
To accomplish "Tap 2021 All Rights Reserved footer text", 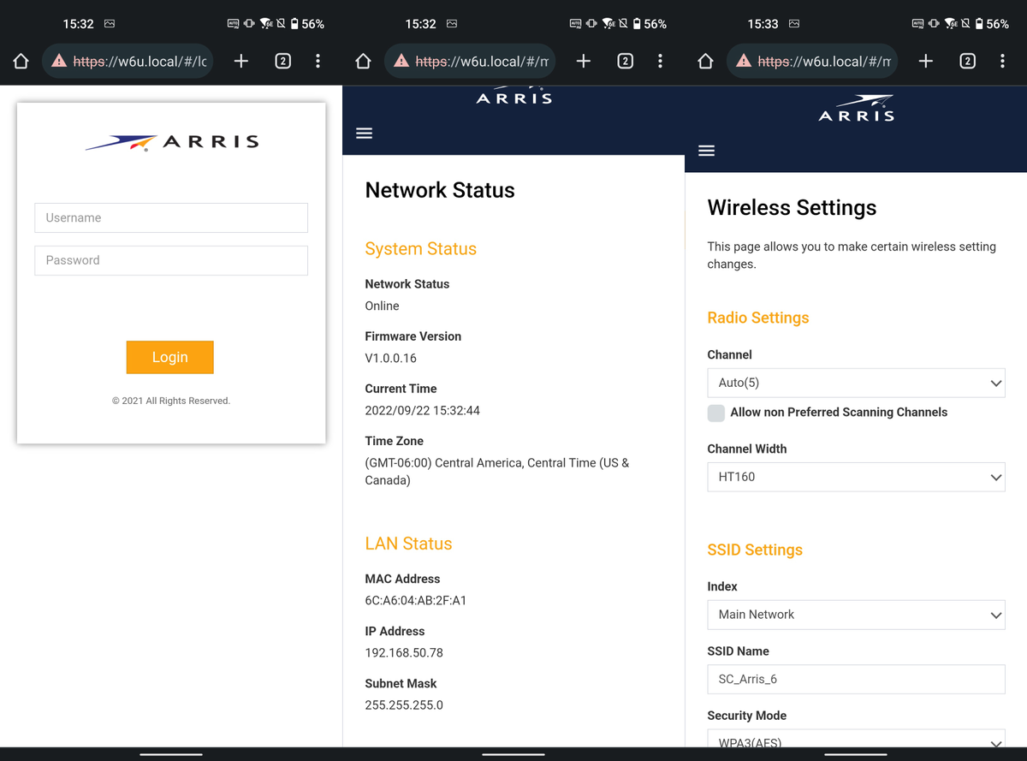I will 171,401.
